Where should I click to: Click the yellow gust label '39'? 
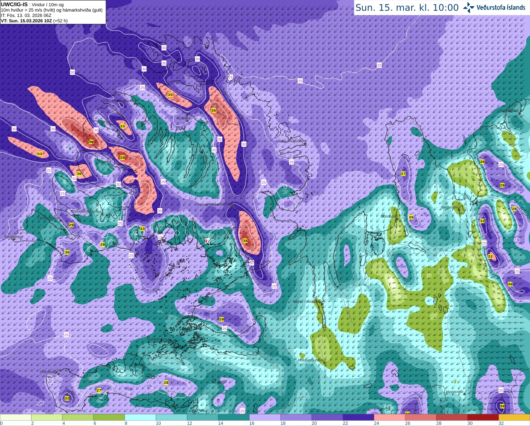point(91,142)
